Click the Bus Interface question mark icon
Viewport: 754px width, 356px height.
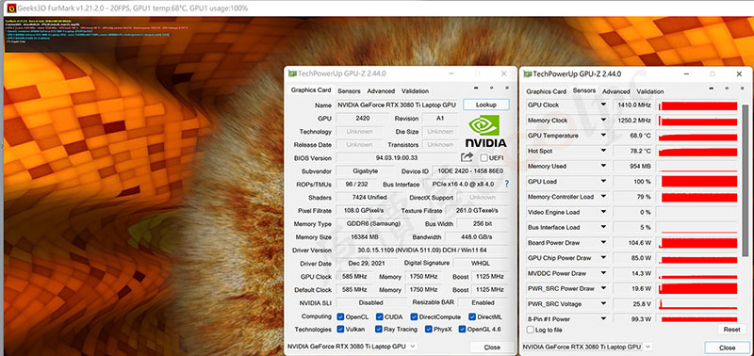tap(506, 184)
